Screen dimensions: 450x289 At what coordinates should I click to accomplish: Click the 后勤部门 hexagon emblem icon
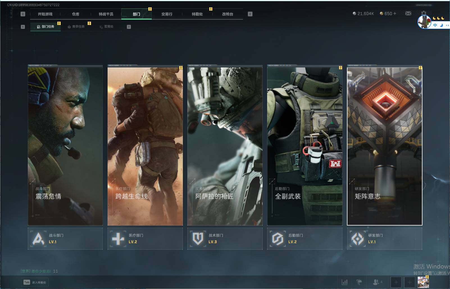click(278, 239)
